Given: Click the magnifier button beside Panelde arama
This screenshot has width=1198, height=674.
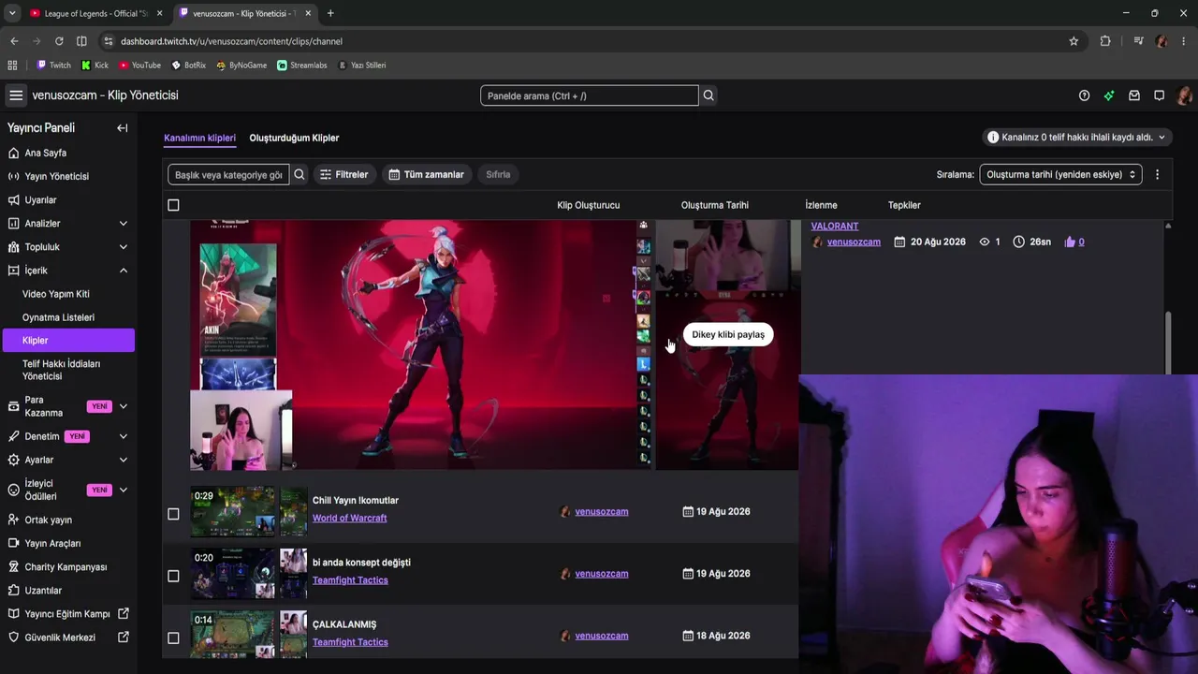Looking at the screenshot, I should click(709, 95).
